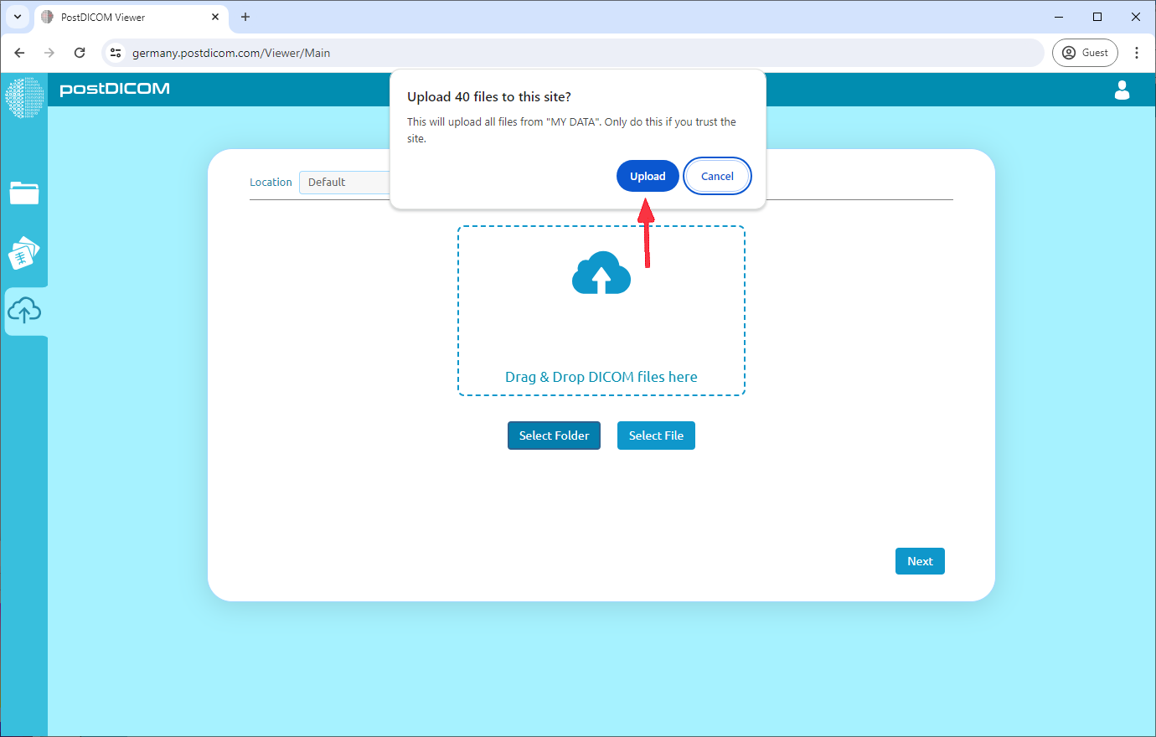Open the Chrome three-dot menu
Screen dimensions: 1156x737
tap(1136, 53)
